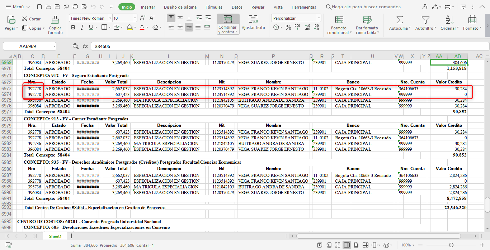Click the Autosuma sigma icon
Screen dimensions: 490x250
pos(399,20)
